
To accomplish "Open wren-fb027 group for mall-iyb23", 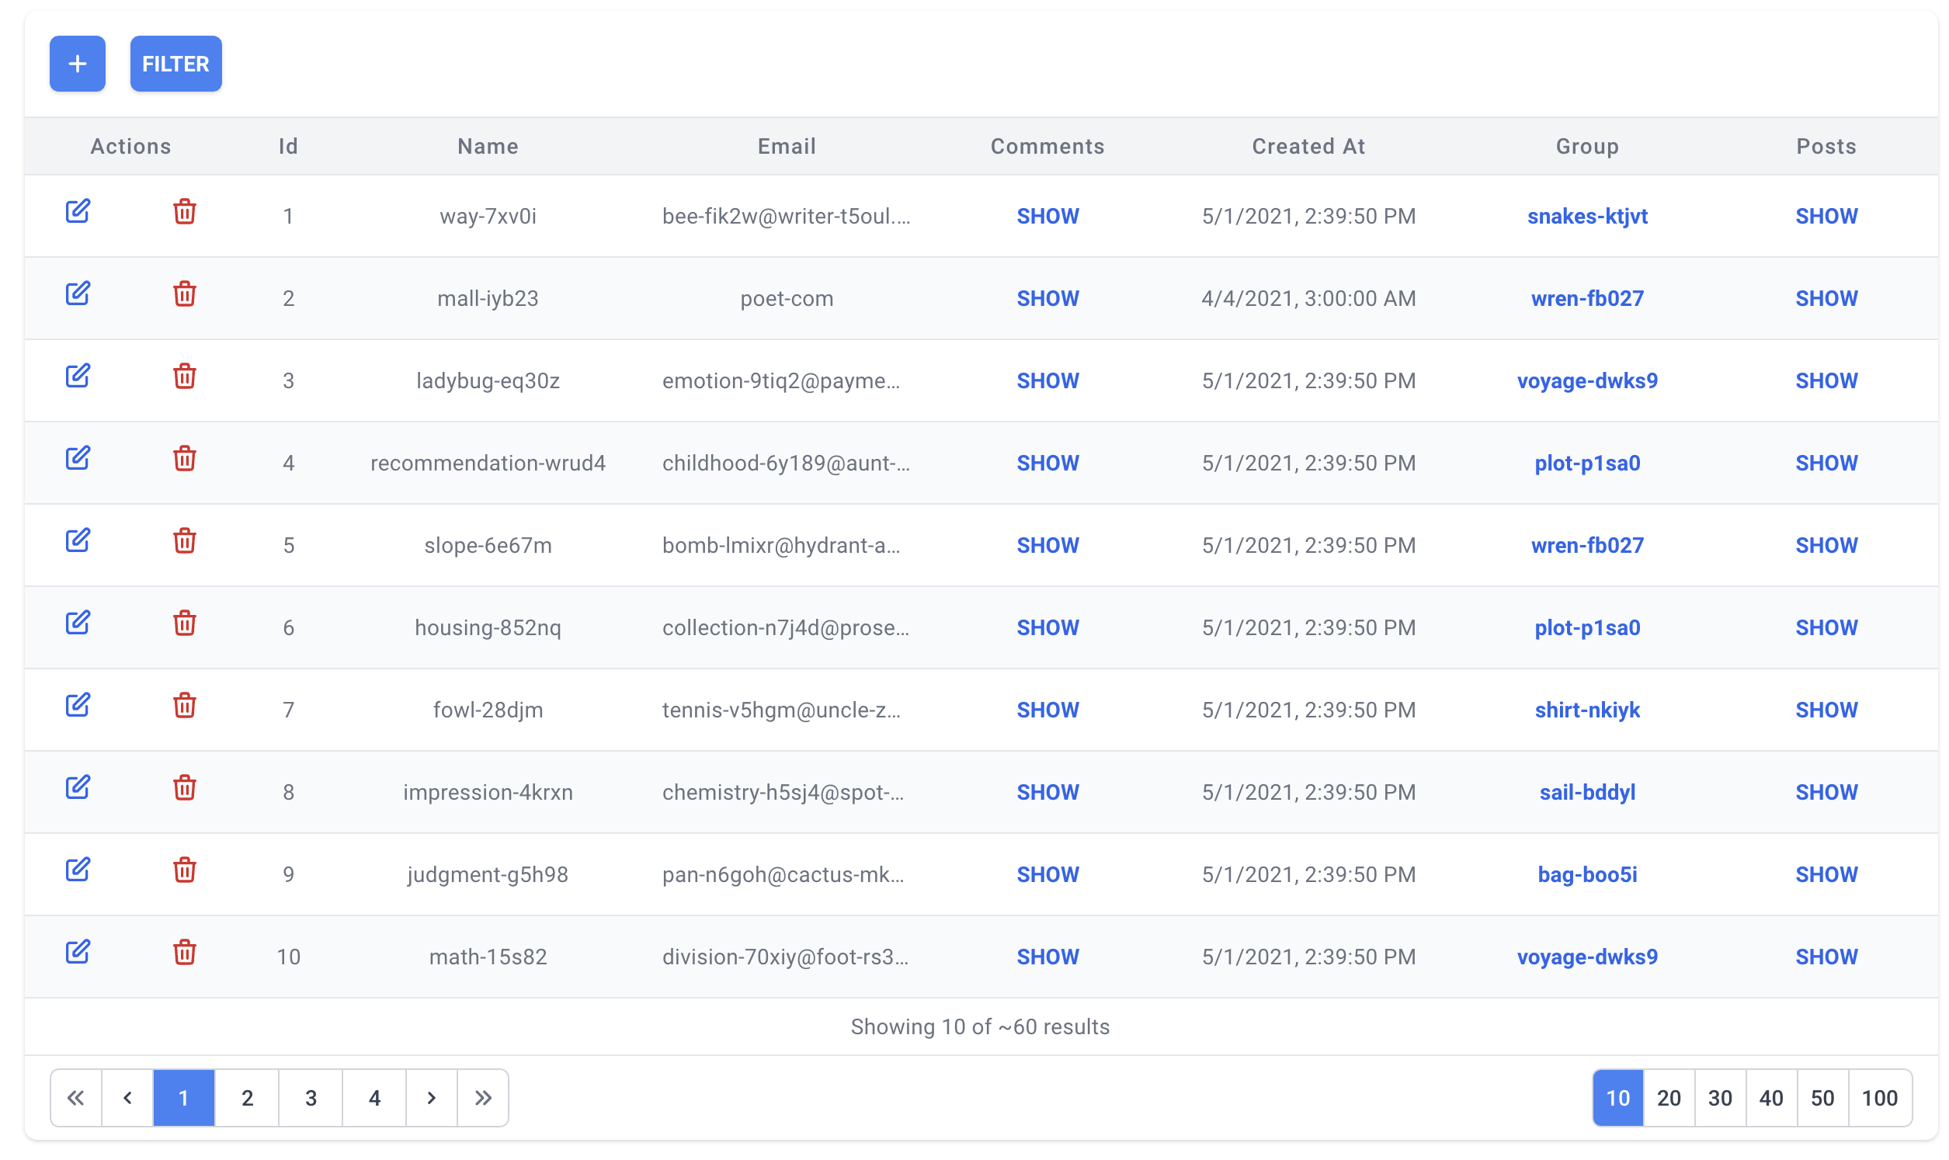I will [1587, 298].
